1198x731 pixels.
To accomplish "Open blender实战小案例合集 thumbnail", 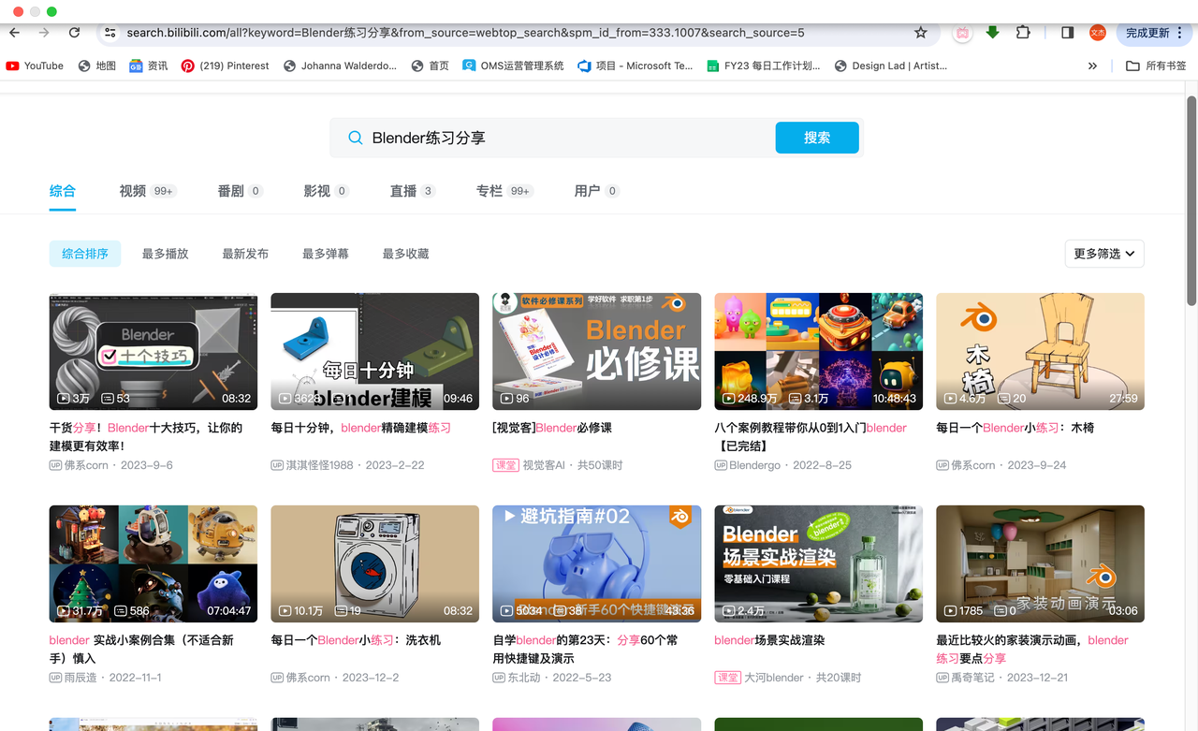I will tap(153, 563).
